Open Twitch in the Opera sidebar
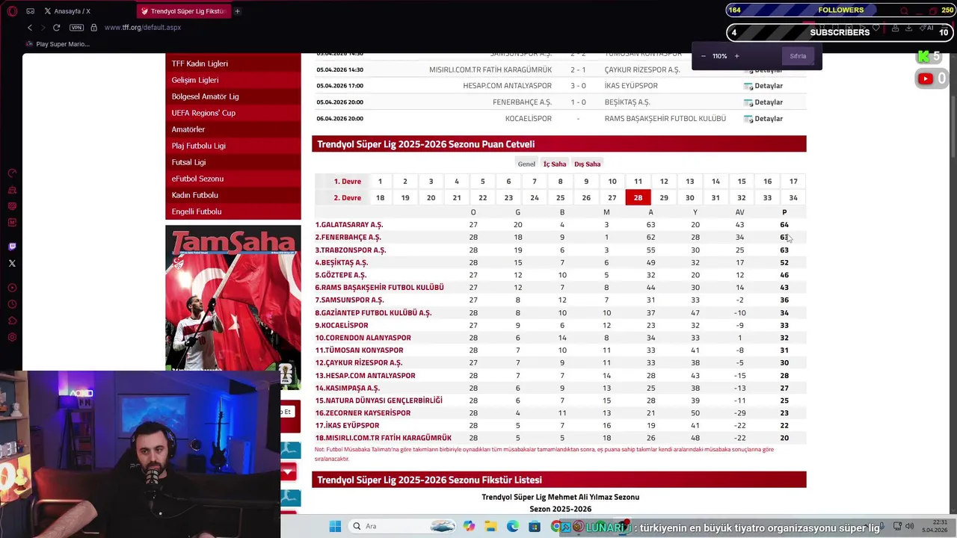Screen dimensions: 957x538 tap(12, 247)
